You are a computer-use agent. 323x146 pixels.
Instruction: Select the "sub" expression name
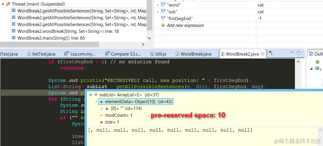(x=172, y=12)
